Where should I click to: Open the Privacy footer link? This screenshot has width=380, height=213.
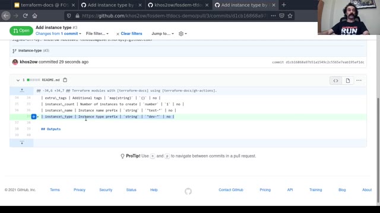pyautogui.click(x=80, y=190)
